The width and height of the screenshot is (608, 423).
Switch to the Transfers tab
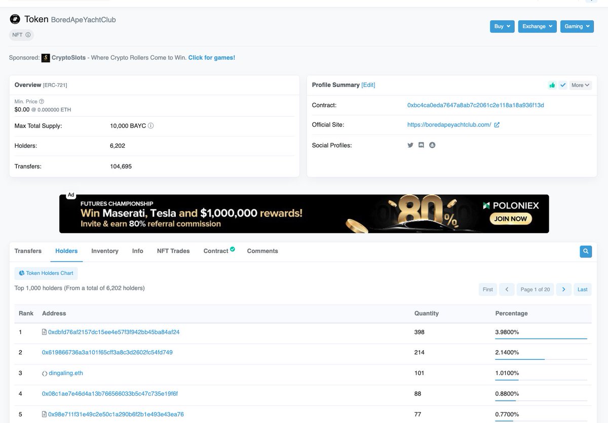pyautogui.click(x=28, y=250)
